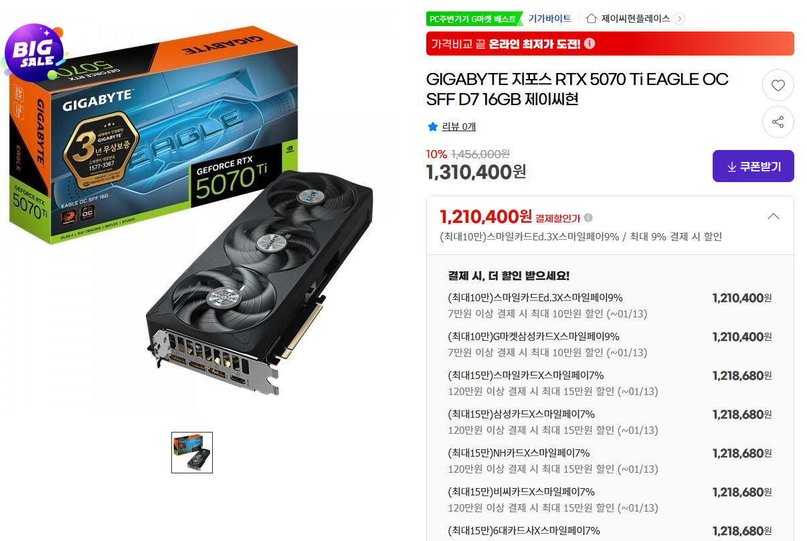Click the info icon beside 결제할인가
The width and height of the screenshot is (807, 541).
[x=588, y=218]
